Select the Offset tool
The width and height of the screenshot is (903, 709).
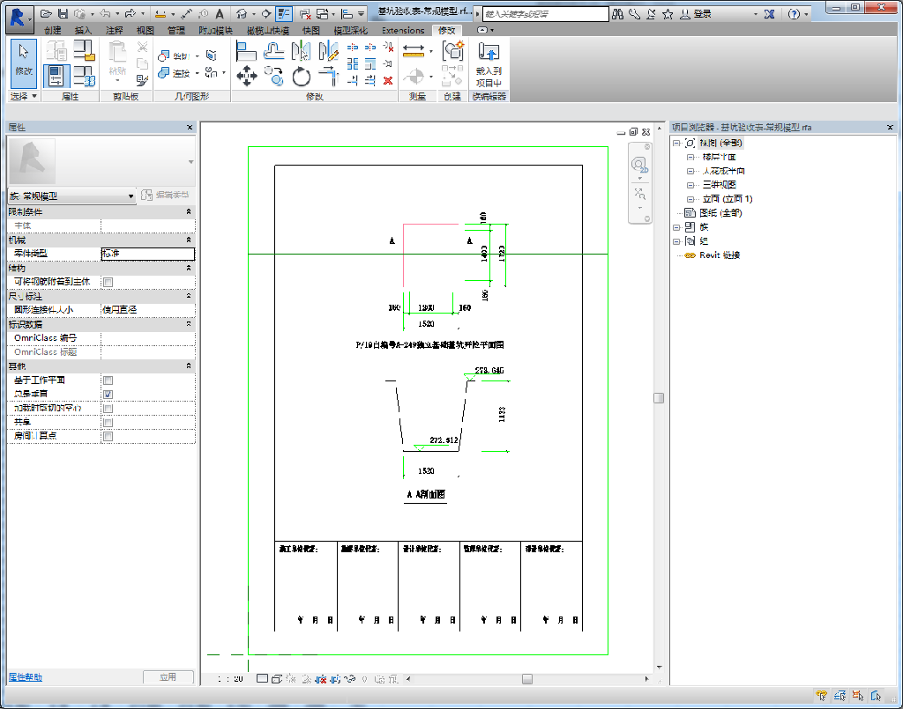(274, 52)
